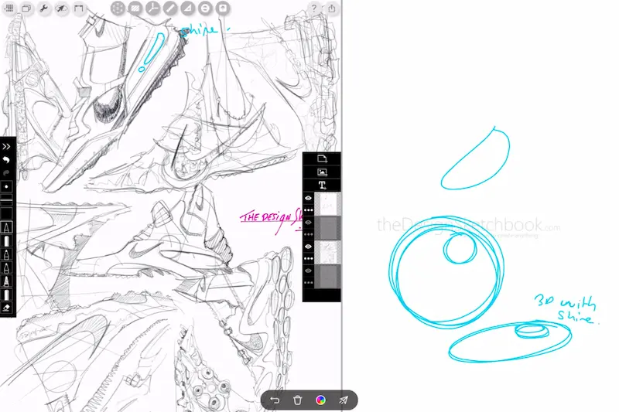Click undo arrow in left brush panel
The height and width of the screenshot is (412, 619).
pyautogui.click(x=6, y=160)
